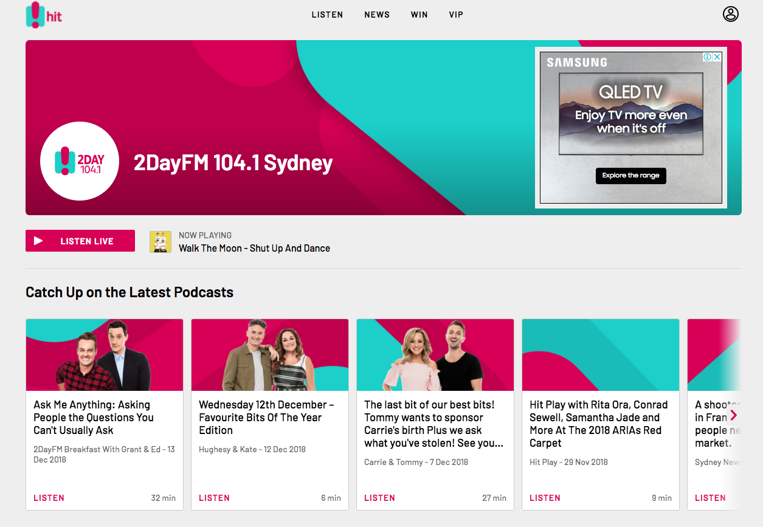This screenshot has height=527, width=763.
Task: Click the 2Day 104.1 station logo circle
Action: pyautogui.click(x=80, y=161)
